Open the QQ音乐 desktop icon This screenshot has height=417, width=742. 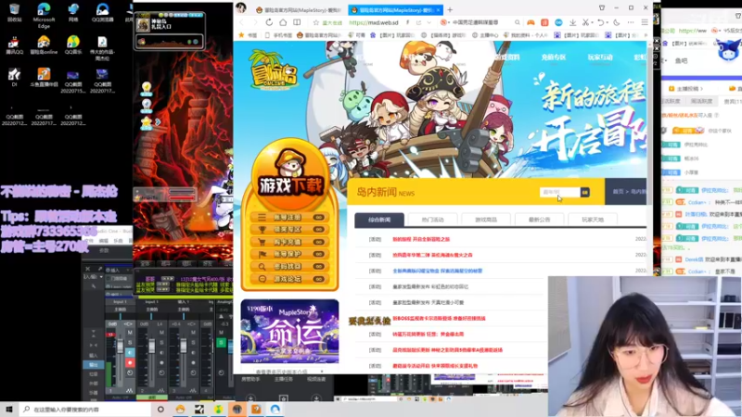click(73, 44)
